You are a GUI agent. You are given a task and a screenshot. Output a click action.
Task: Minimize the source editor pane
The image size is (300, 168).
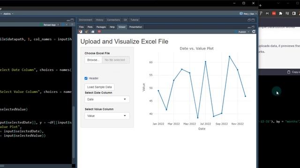pyautogui.click(x=68, y=20)
